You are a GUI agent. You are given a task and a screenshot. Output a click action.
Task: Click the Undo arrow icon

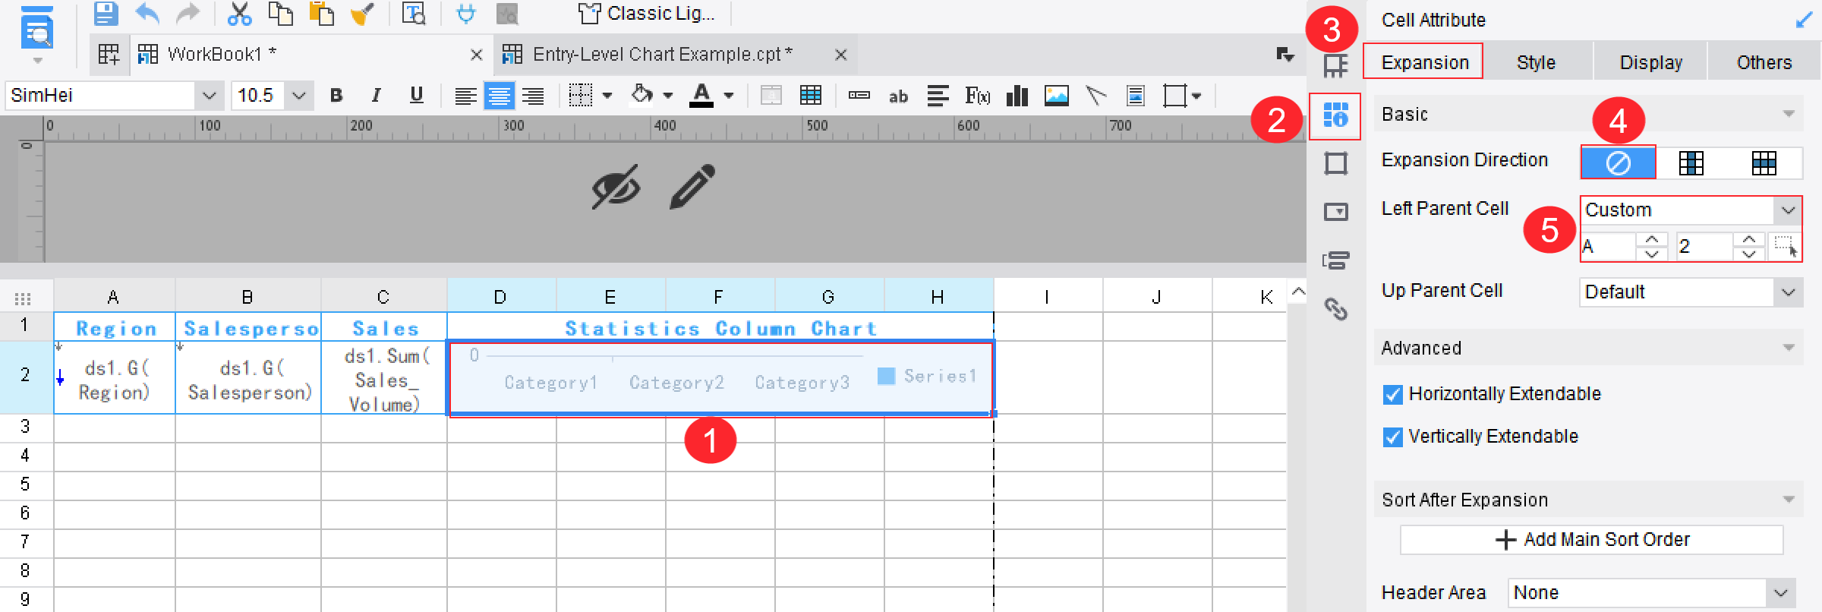147,14
